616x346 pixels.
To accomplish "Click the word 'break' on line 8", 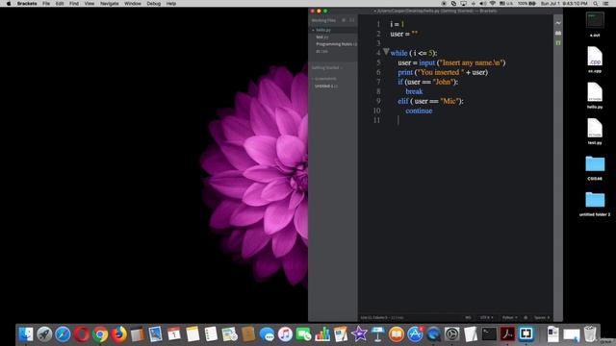I will 414,91.
